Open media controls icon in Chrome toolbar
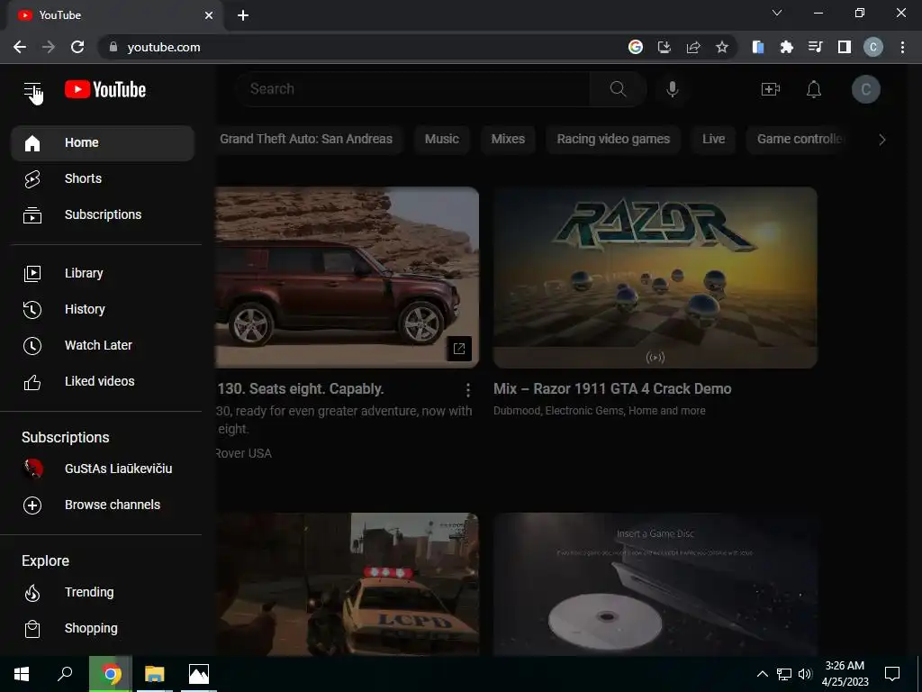The width and height of the screenshot is (922, 692). [x=815, y=47]
